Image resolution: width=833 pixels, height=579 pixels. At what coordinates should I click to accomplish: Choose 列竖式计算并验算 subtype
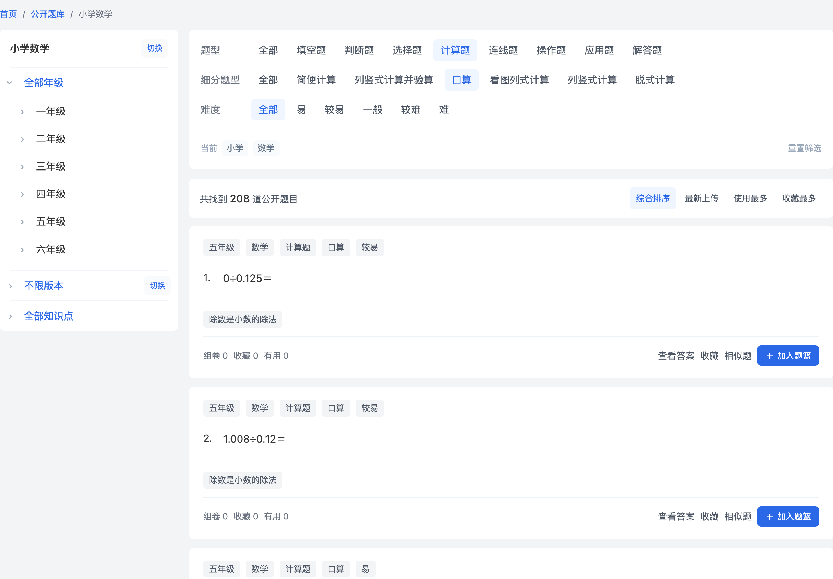point(394,80)
